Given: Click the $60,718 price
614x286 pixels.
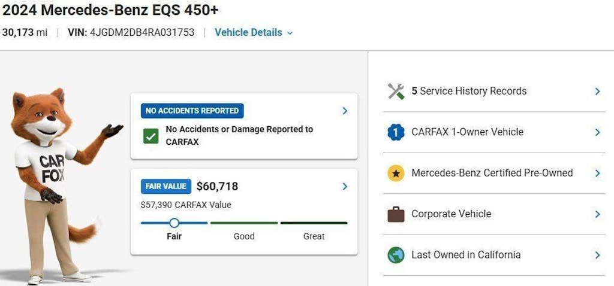Looking at the screenshot, I should [217, 186].
